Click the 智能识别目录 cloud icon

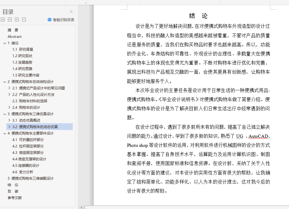(x=49, y=20)
